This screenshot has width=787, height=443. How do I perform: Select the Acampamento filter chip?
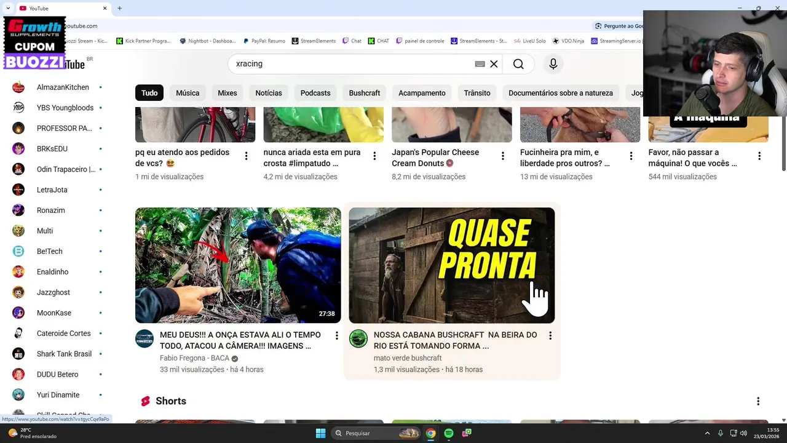click(x=422, y=93)
